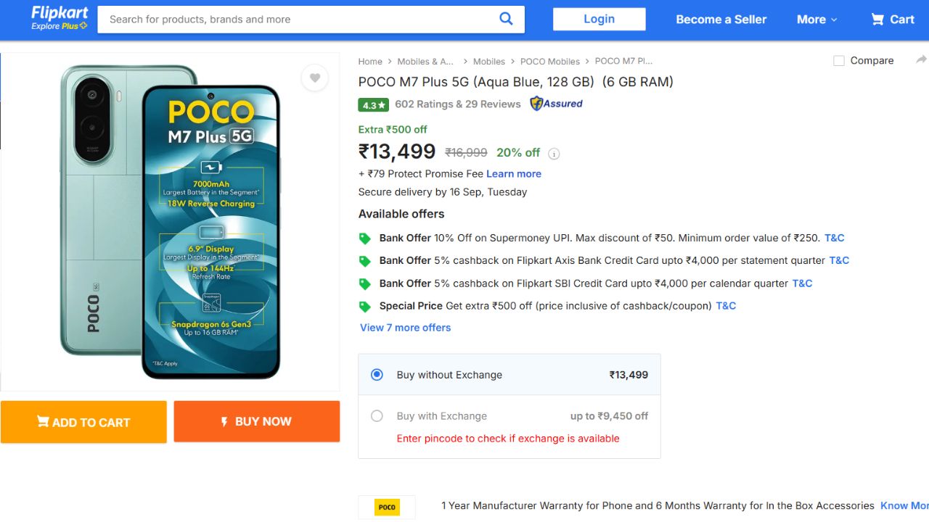Click the Flipkart Assured badge

556,104
